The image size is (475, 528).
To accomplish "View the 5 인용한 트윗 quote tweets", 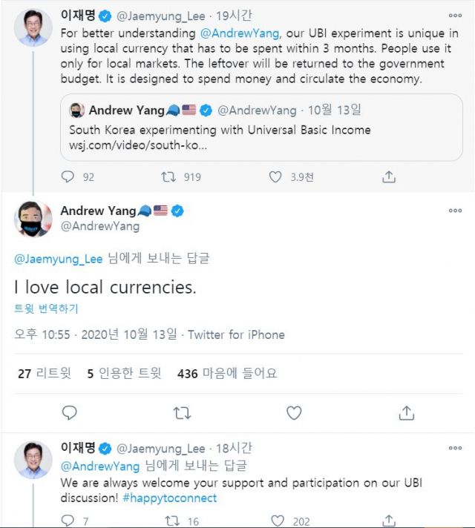I will tap(124, 374).
